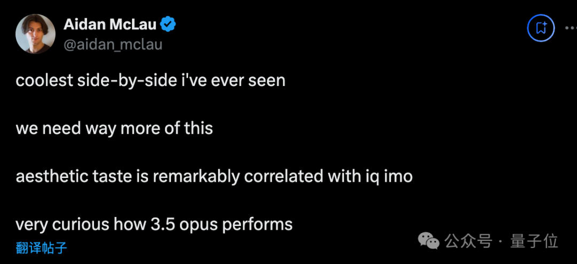Click the 公众号 watermark text
Screen dimensions: 577x264
[x=469, y=242]
